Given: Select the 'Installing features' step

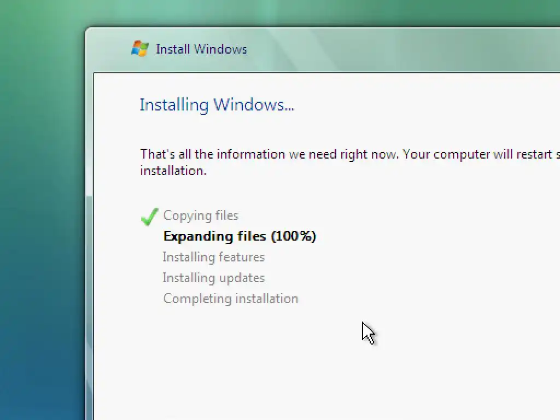Looking at the screenshot, I should coord(214,257).
